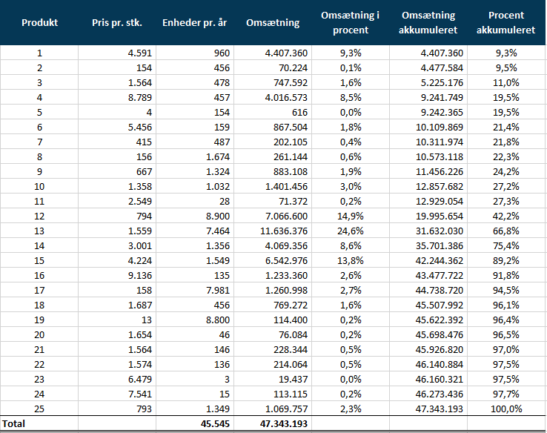Select accumulated revenue 19.995.654
This screenshot has width=547, height=433.
tap(440, 216)
